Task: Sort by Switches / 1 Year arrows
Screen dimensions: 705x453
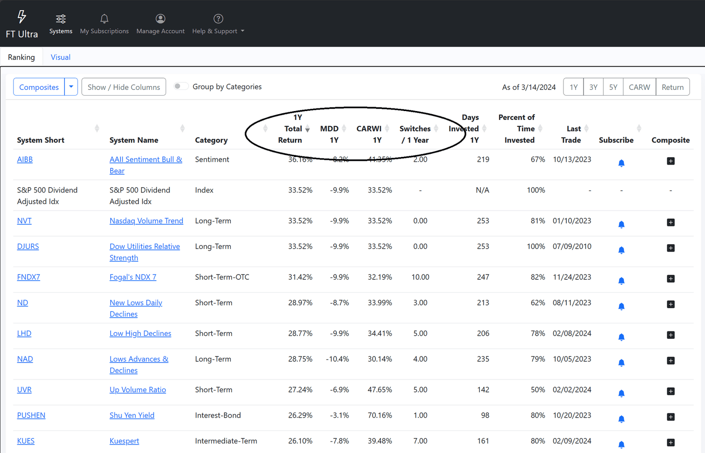Action: point(436,128)
